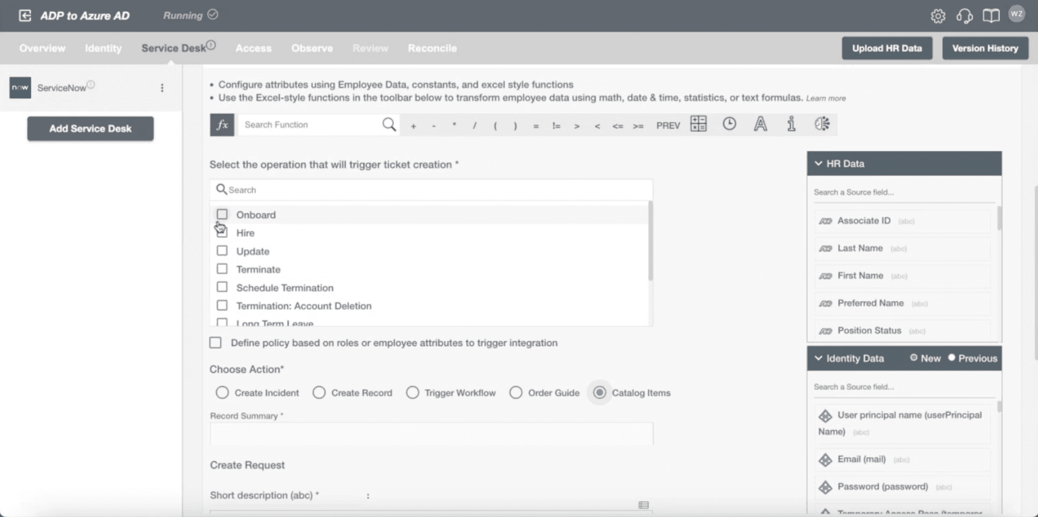This screenshot has height=517, width=1038.
Task: Switch to the Access tab
Action: click(x=253, y=48)
